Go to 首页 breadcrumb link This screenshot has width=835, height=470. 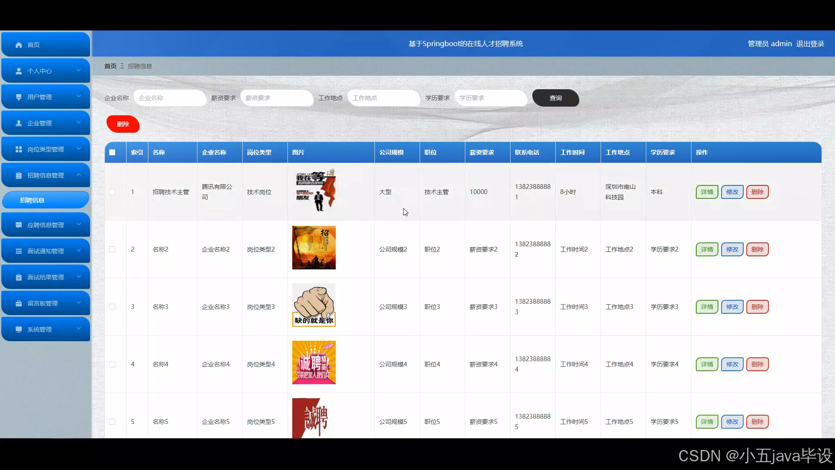(x=110, y=66)
